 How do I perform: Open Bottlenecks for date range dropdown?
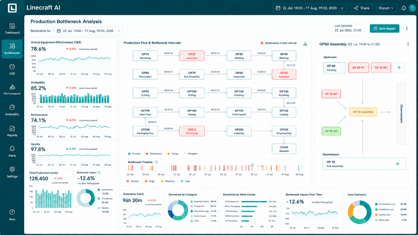[89, 31]
